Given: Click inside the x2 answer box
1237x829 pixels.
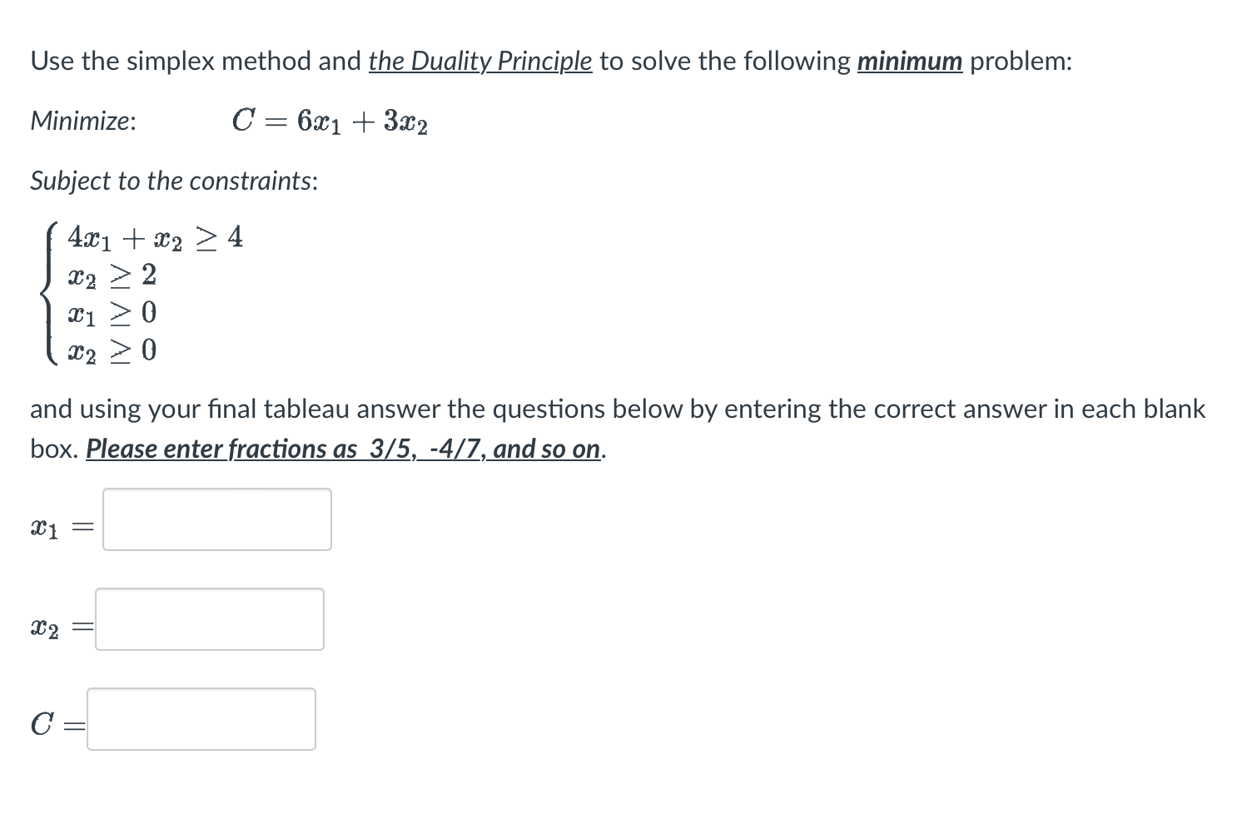Looking at the screenshot, I should 208,619.
